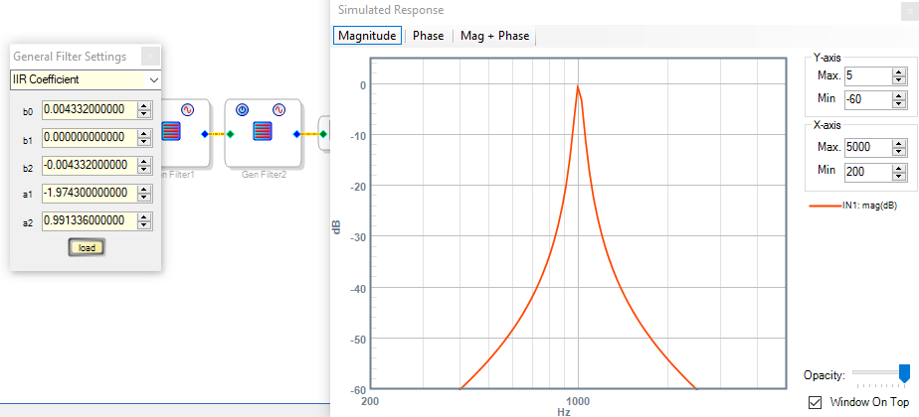Screen dimensions: 919x417
Task: Increase Y-axis Max. with up arrow
Action: point(899,71)
